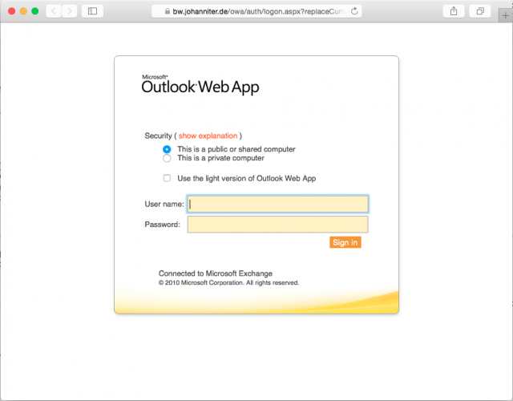
Task: Minimize the window with yellow button
Action: [x=23, y=11]
